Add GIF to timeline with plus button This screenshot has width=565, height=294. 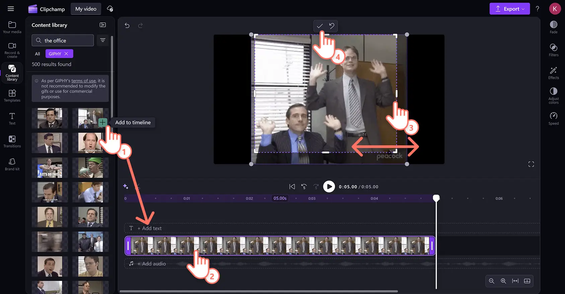point(103,123)
